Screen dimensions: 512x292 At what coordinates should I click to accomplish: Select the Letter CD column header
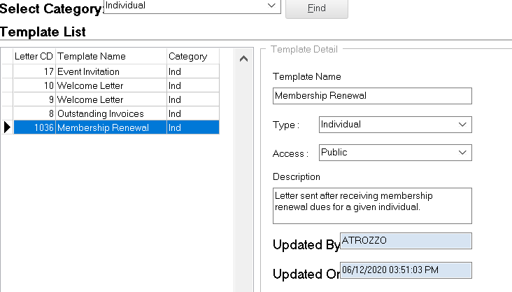coord(34,56)
